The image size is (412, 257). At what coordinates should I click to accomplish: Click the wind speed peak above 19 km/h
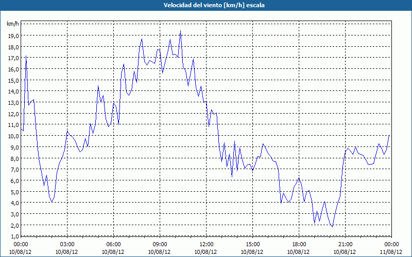[180, 31]
